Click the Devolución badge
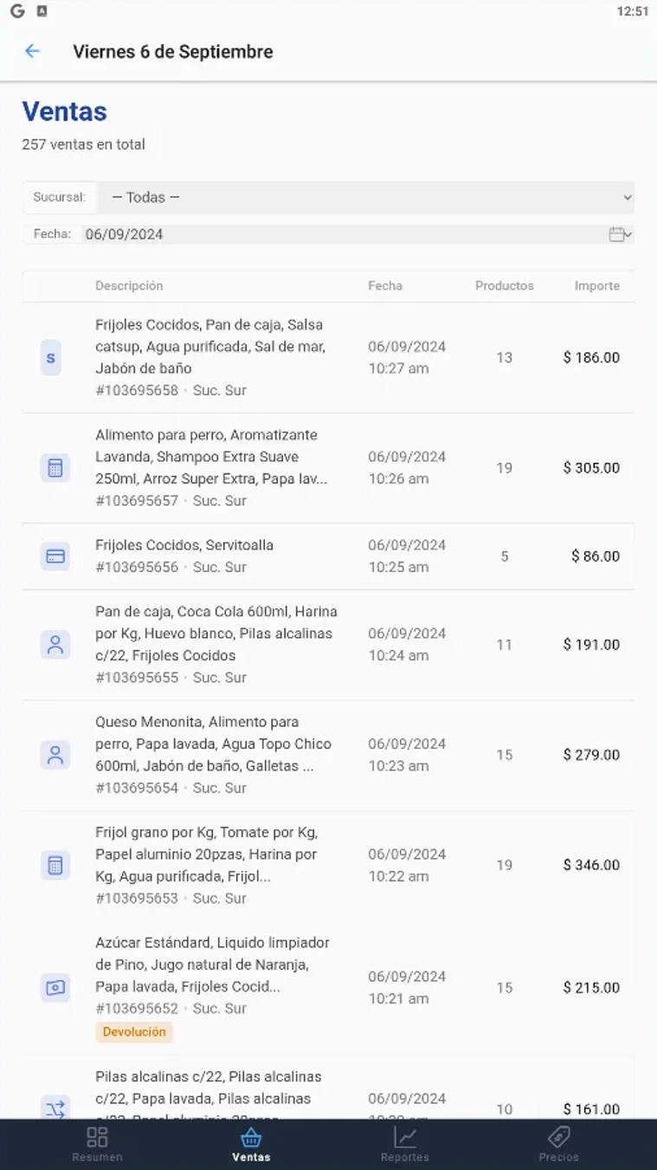The width and height of the screenshot is (657, 1170). [134, 1032]
